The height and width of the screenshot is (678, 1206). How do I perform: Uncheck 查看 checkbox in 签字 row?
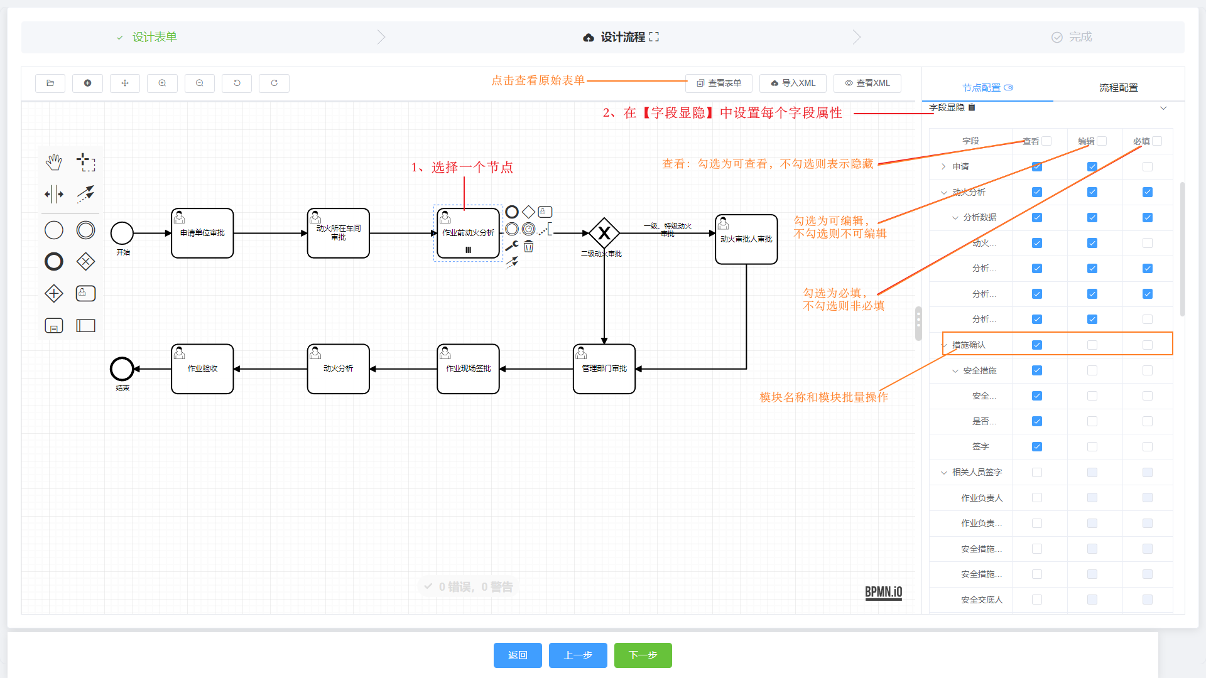(1037, 447)
